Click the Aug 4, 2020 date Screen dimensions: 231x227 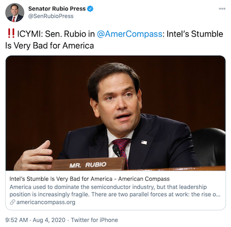tap(49, 220)
